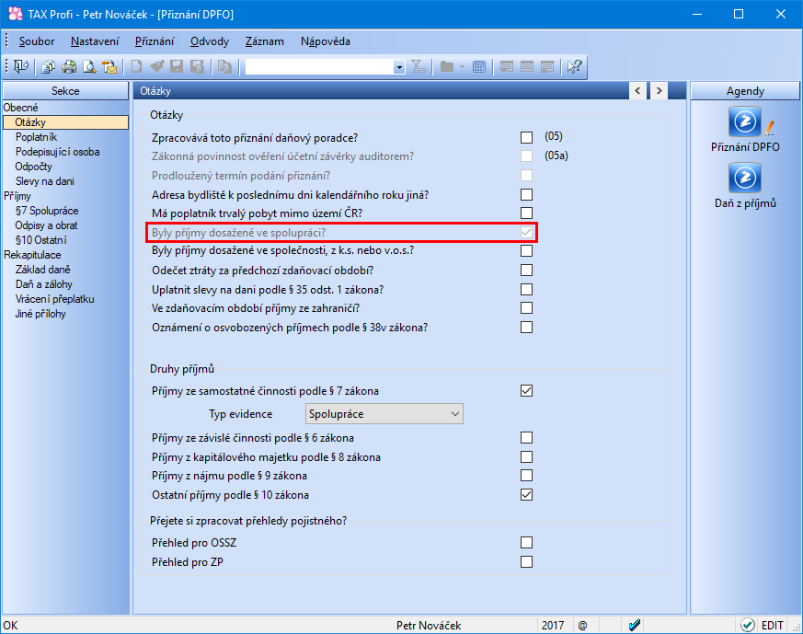Tick 'Příjmy ze závislé činnosti podle § 6' checkbox
This screenshot has height=634, width=803.
(526, 437)
